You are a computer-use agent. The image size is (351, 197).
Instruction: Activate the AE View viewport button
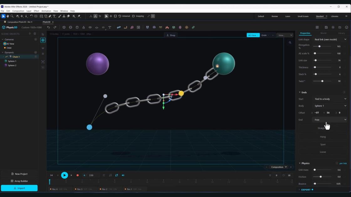tap(253, 35)
